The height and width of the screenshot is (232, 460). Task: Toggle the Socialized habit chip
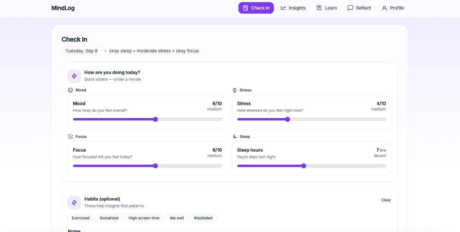(x=109, y=218)
